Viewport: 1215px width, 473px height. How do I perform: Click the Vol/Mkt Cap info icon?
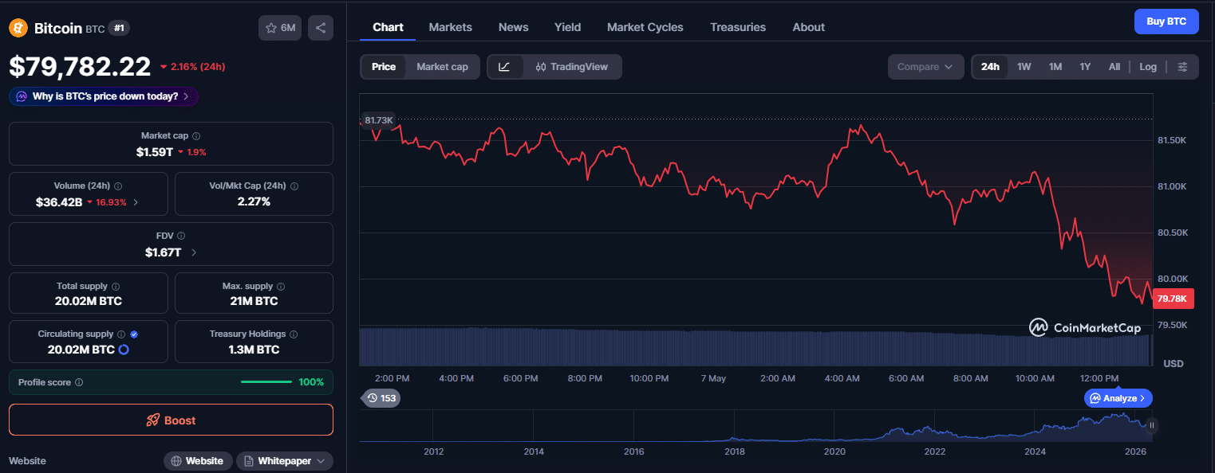pyautogui.click(x=294, y=186)
